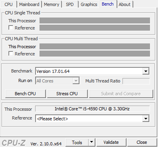Image resolution: width=158 pixels, height=147 pixels.
Task: Launch the Stress CPU test
Action: pyautogui.click(x=67, y=94)
